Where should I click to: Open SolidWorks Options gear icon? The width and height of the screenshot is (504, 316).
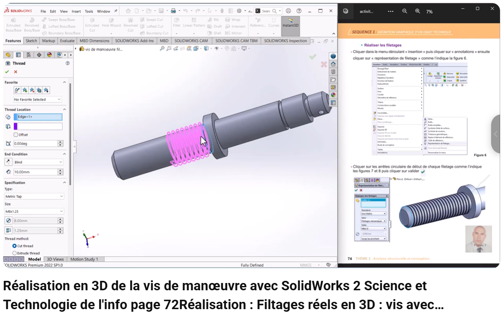coord(239,11)
